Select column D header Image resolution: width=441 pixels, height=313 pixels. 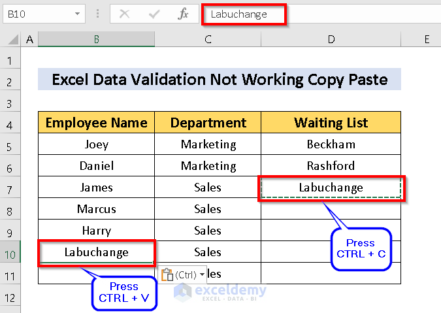coord(331,39)
